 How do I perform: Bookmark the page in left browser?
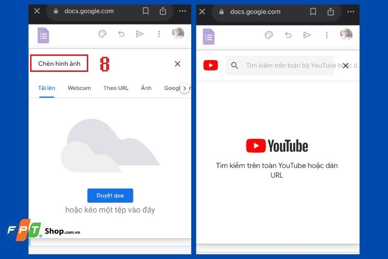145,11
